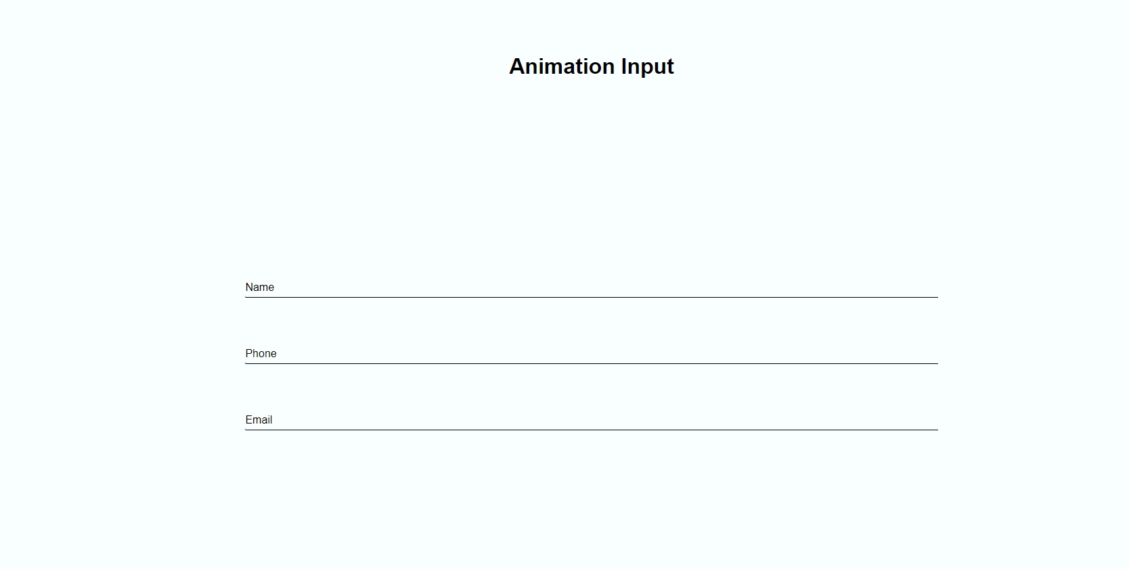
Task: Activate the text box labeled Phone
Action: click(591, 354)
